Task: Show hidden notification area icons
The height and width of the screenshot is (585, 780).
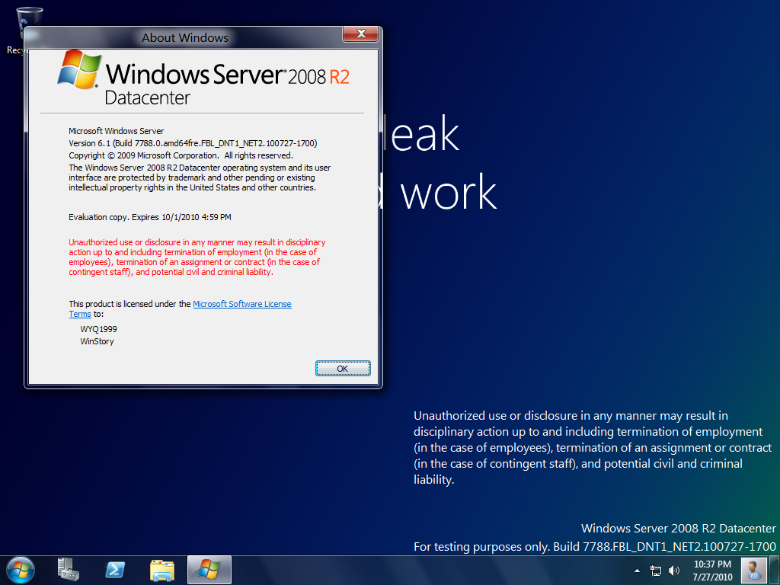Action: [x=638, y=571]
